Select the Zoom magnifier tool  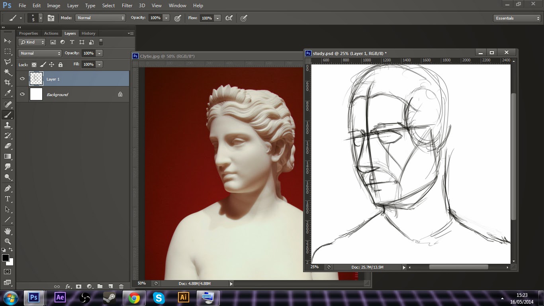click(8, 241)
